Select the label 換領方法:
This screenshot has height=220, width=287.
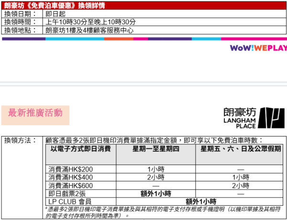20,140
